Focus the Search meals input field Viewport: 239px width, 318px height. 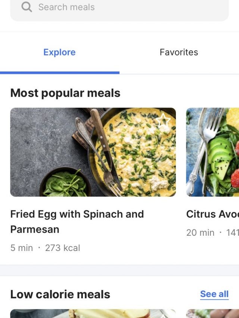pyautogui.click(x=123, y=7)
